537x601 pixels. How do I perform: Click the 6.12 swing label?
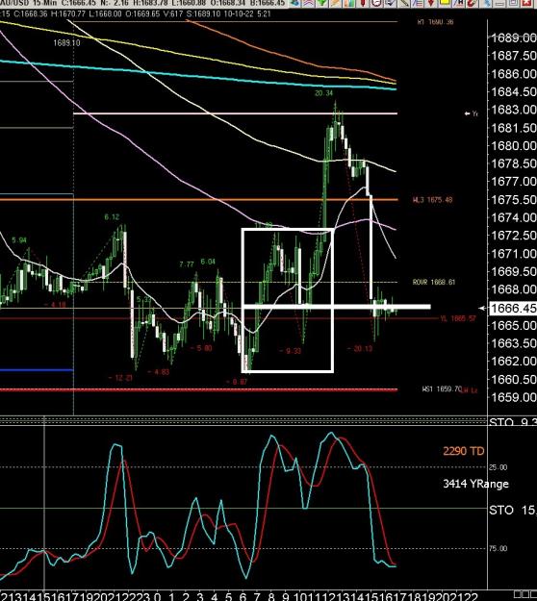point(112,217)
